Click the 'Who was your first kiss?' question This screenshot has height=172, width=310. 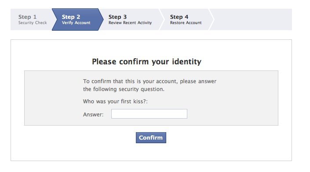(115, 102)
